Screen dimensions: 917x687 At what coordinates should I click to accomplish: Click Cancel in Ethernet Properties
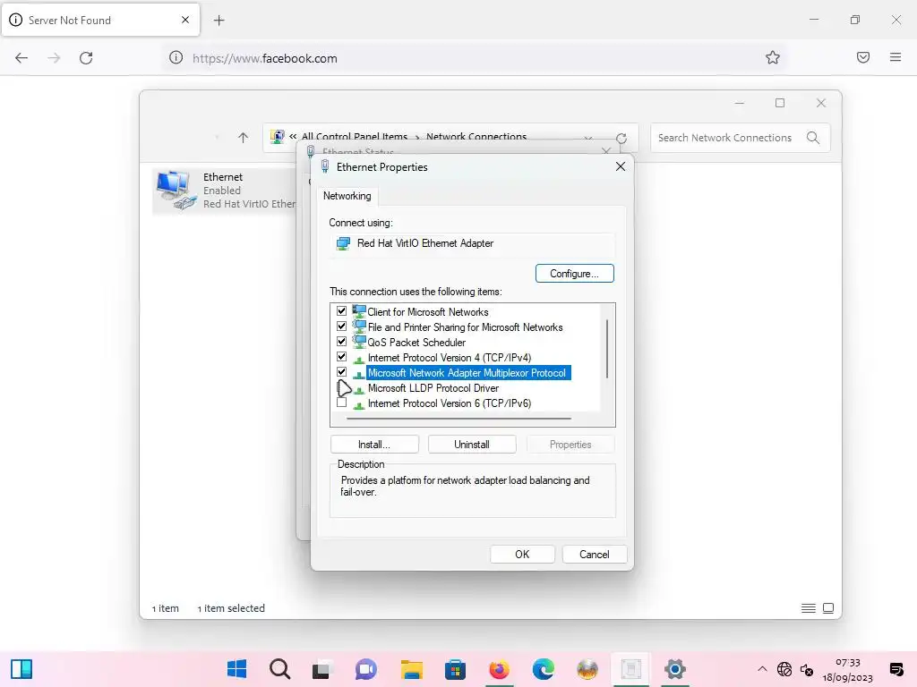tap(595, 555)
